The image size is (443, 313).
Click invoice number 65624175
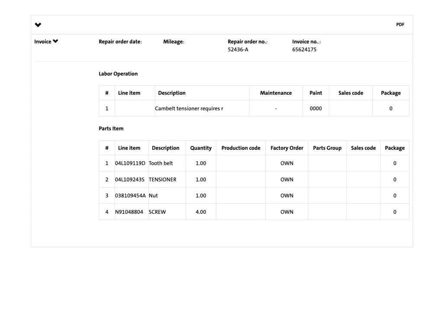pos(304,49)
